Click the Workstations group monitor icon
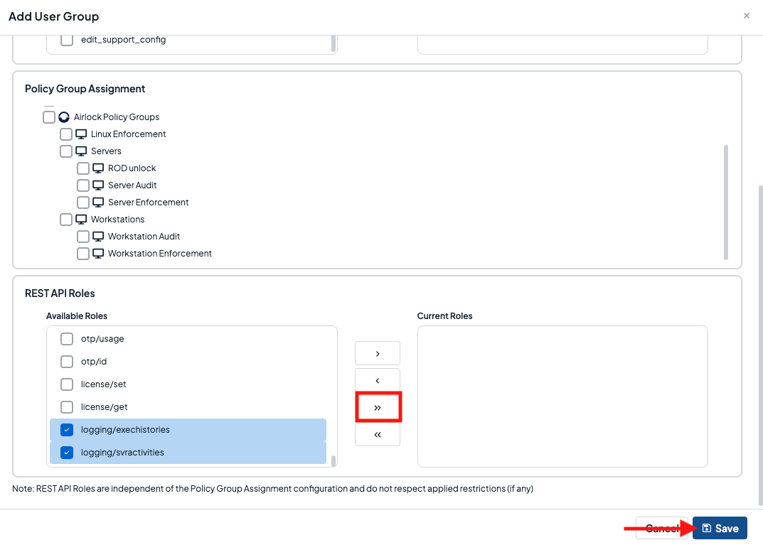 (81, 220)
